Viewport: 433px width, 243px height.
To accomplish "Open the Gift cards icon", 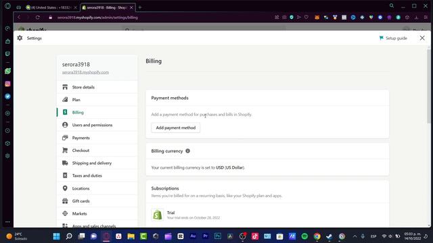I will (x=65, y=201).
